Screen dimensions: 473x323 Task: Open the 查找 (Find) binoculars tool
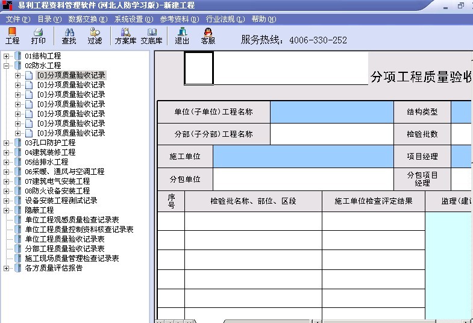pyautogui.click(x=69, y=36)
